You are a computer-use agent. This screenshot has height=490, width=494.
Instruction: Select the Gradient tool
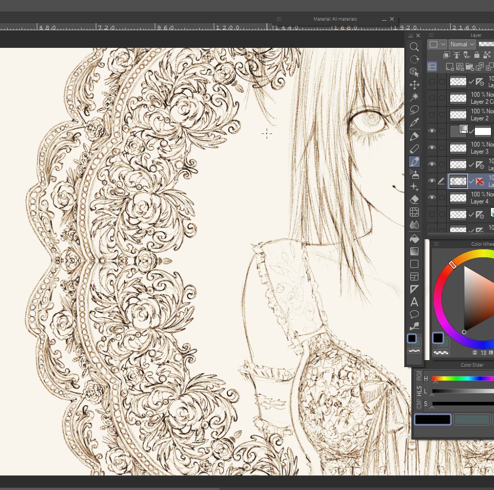click(x=415, y=251)
